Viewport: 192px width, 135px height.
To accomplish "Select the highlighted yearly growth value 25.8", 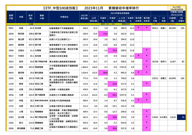I will pos(112,50).
